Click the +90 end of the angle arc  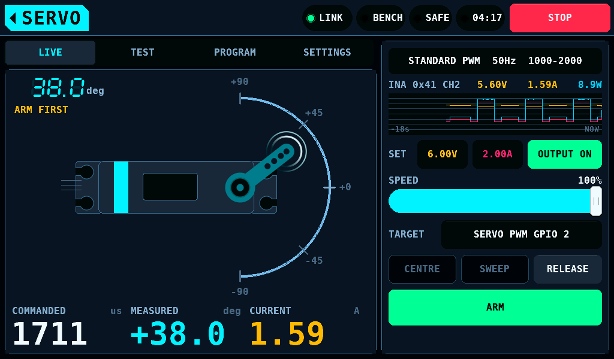coord(240,99)
